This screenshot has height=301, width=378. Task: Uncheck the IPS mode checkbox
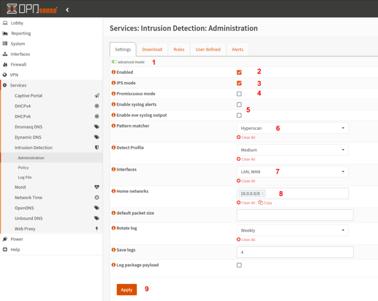[x=239, y=83]
